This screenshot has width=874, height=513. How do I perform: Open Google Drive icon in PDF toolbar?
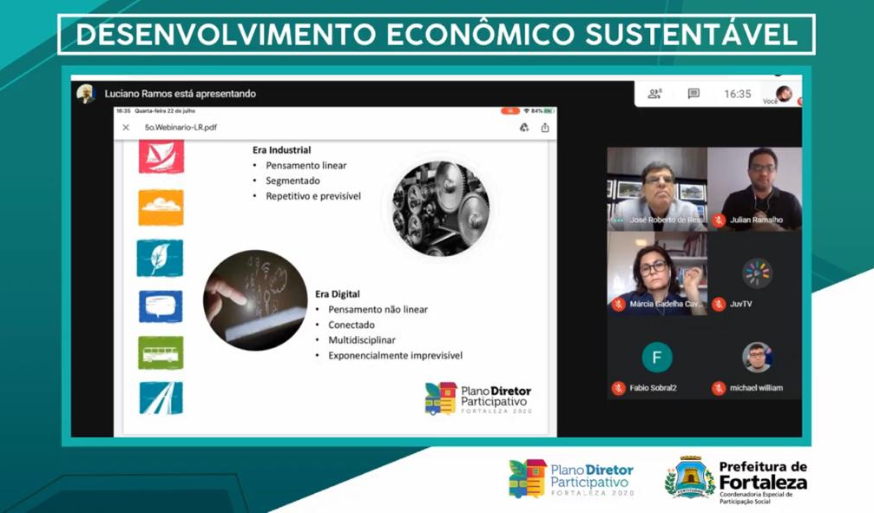click(522, 127)
